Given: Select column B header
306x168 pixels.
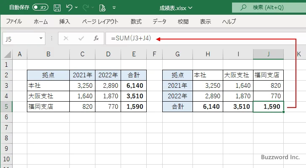Looking at the screenshot, I should tap(48, 54).
